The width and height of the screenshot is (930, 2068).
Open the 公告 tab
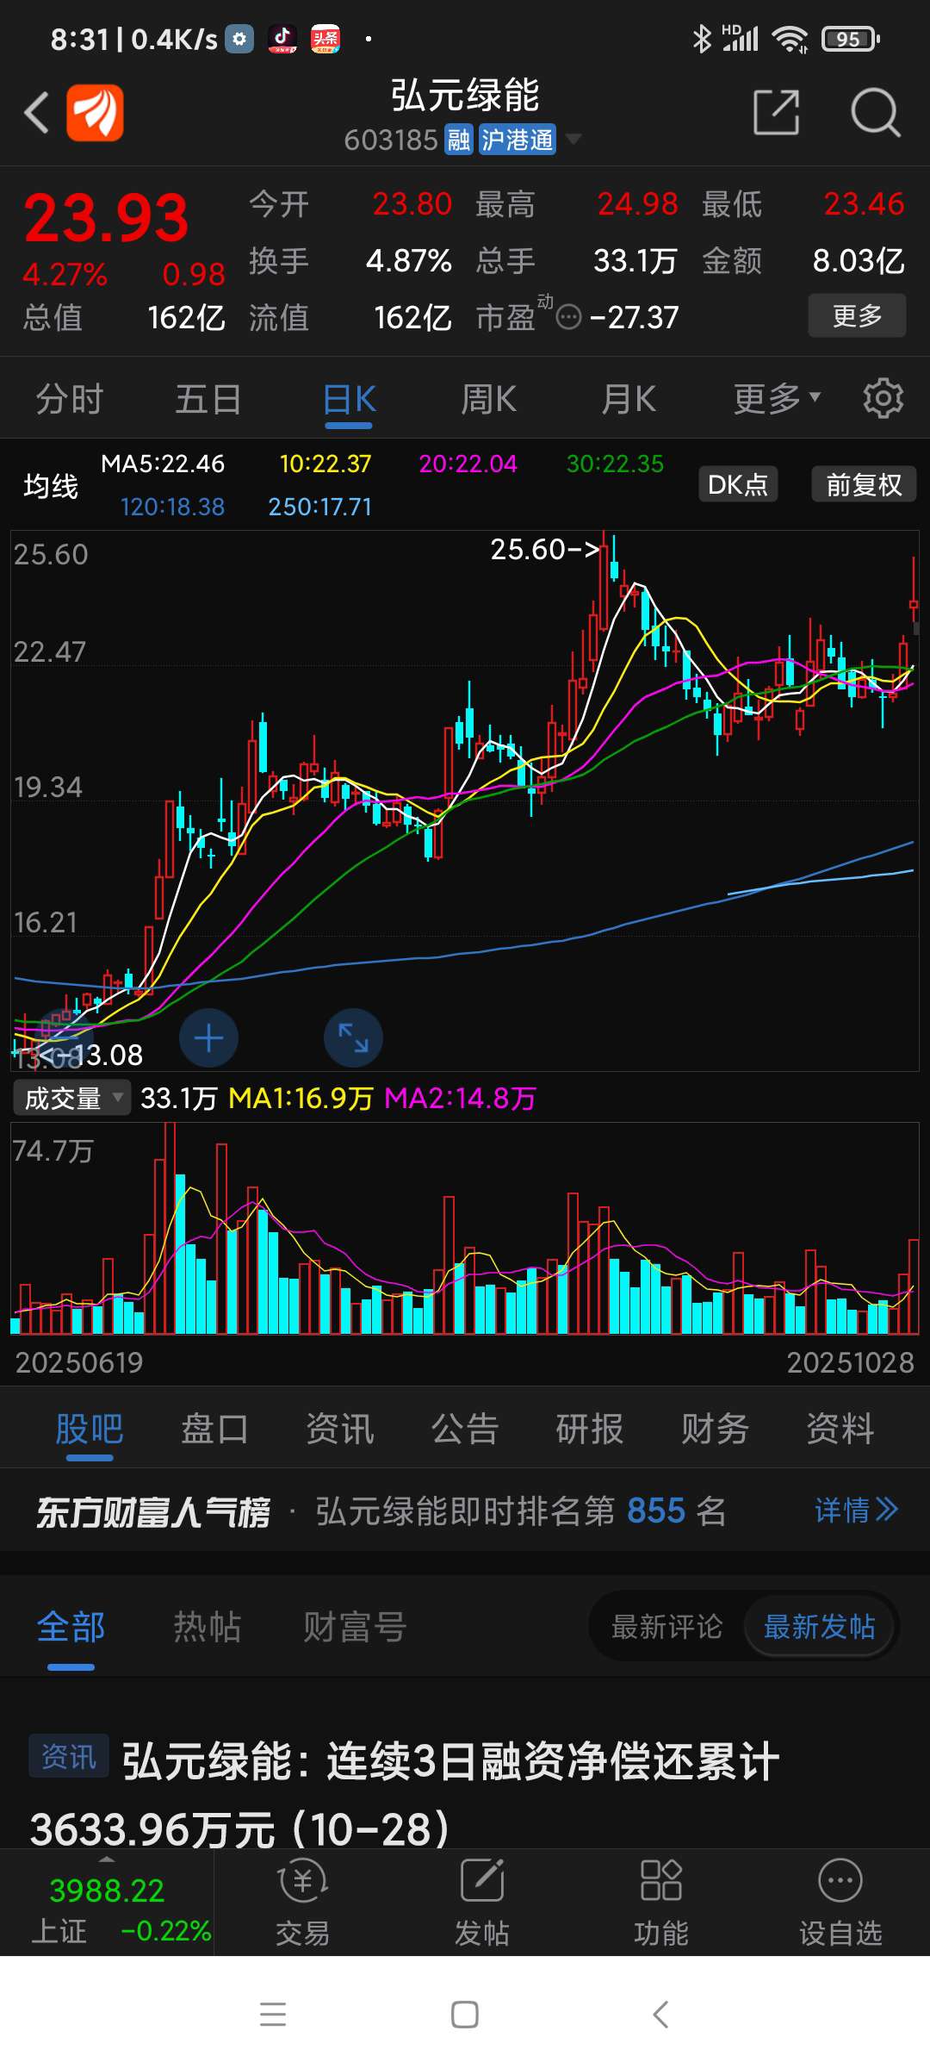tap(465, 1429)
